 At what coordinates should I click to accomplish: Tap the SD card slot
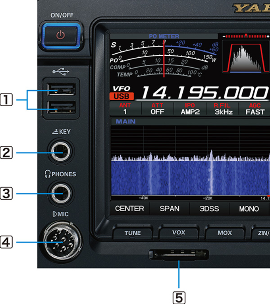point(179,255)
